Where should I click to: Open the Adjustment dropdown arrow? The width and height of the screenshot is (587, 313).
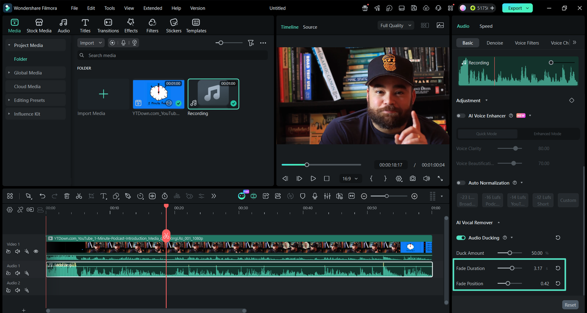(486, 100)
